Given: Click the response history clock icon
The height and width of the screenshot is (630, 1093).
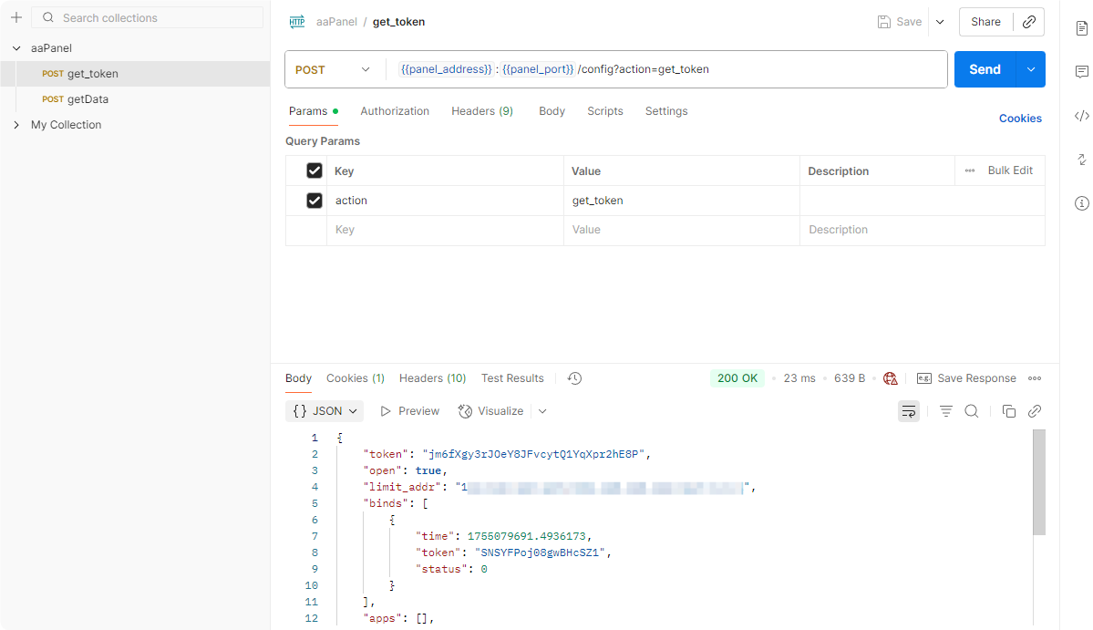Looking at the screenshot, I should coord(574,378).
